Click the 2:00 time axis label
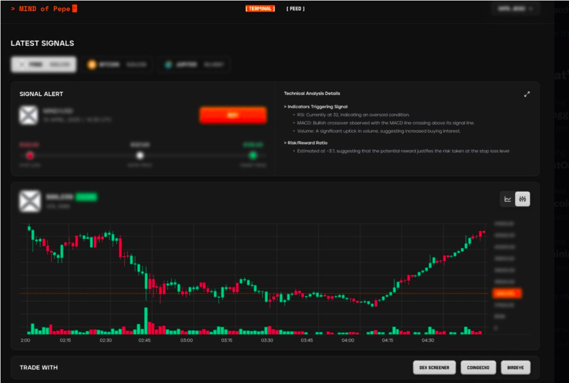This screenshot has height=383, width=569. point(26,341)
